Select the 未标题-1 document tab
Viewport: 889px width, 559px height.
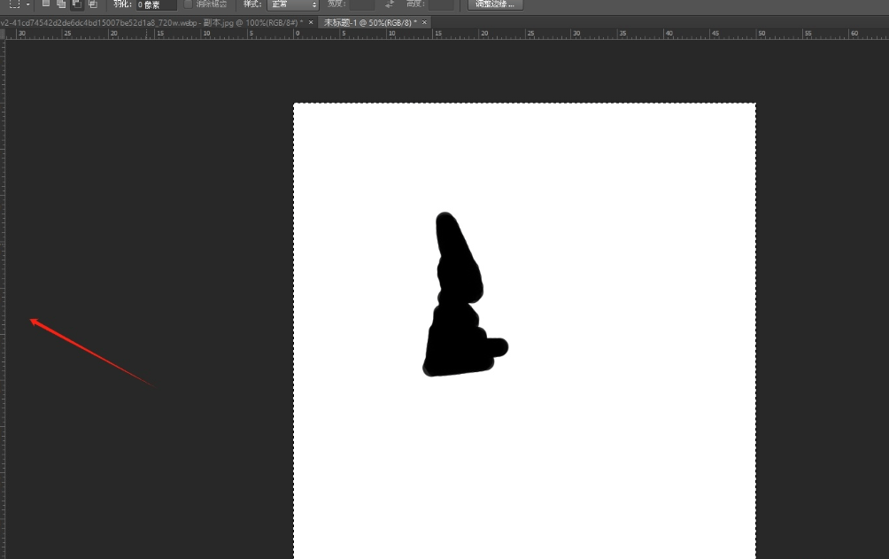click(x=369, y=21)
